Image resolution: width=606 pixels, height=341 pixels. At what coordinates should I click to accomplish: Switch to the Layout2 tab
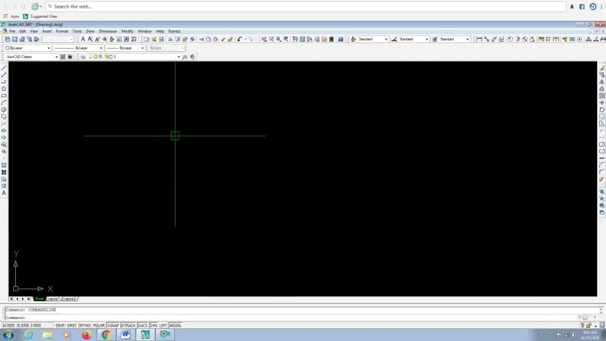(x=70, y=299)
